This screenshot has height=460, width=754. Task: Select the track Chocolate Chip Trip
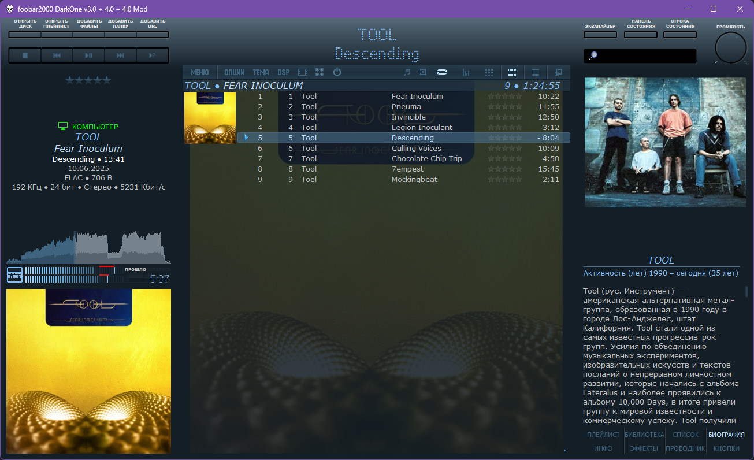pyautogui.click(x=404, y=159)
